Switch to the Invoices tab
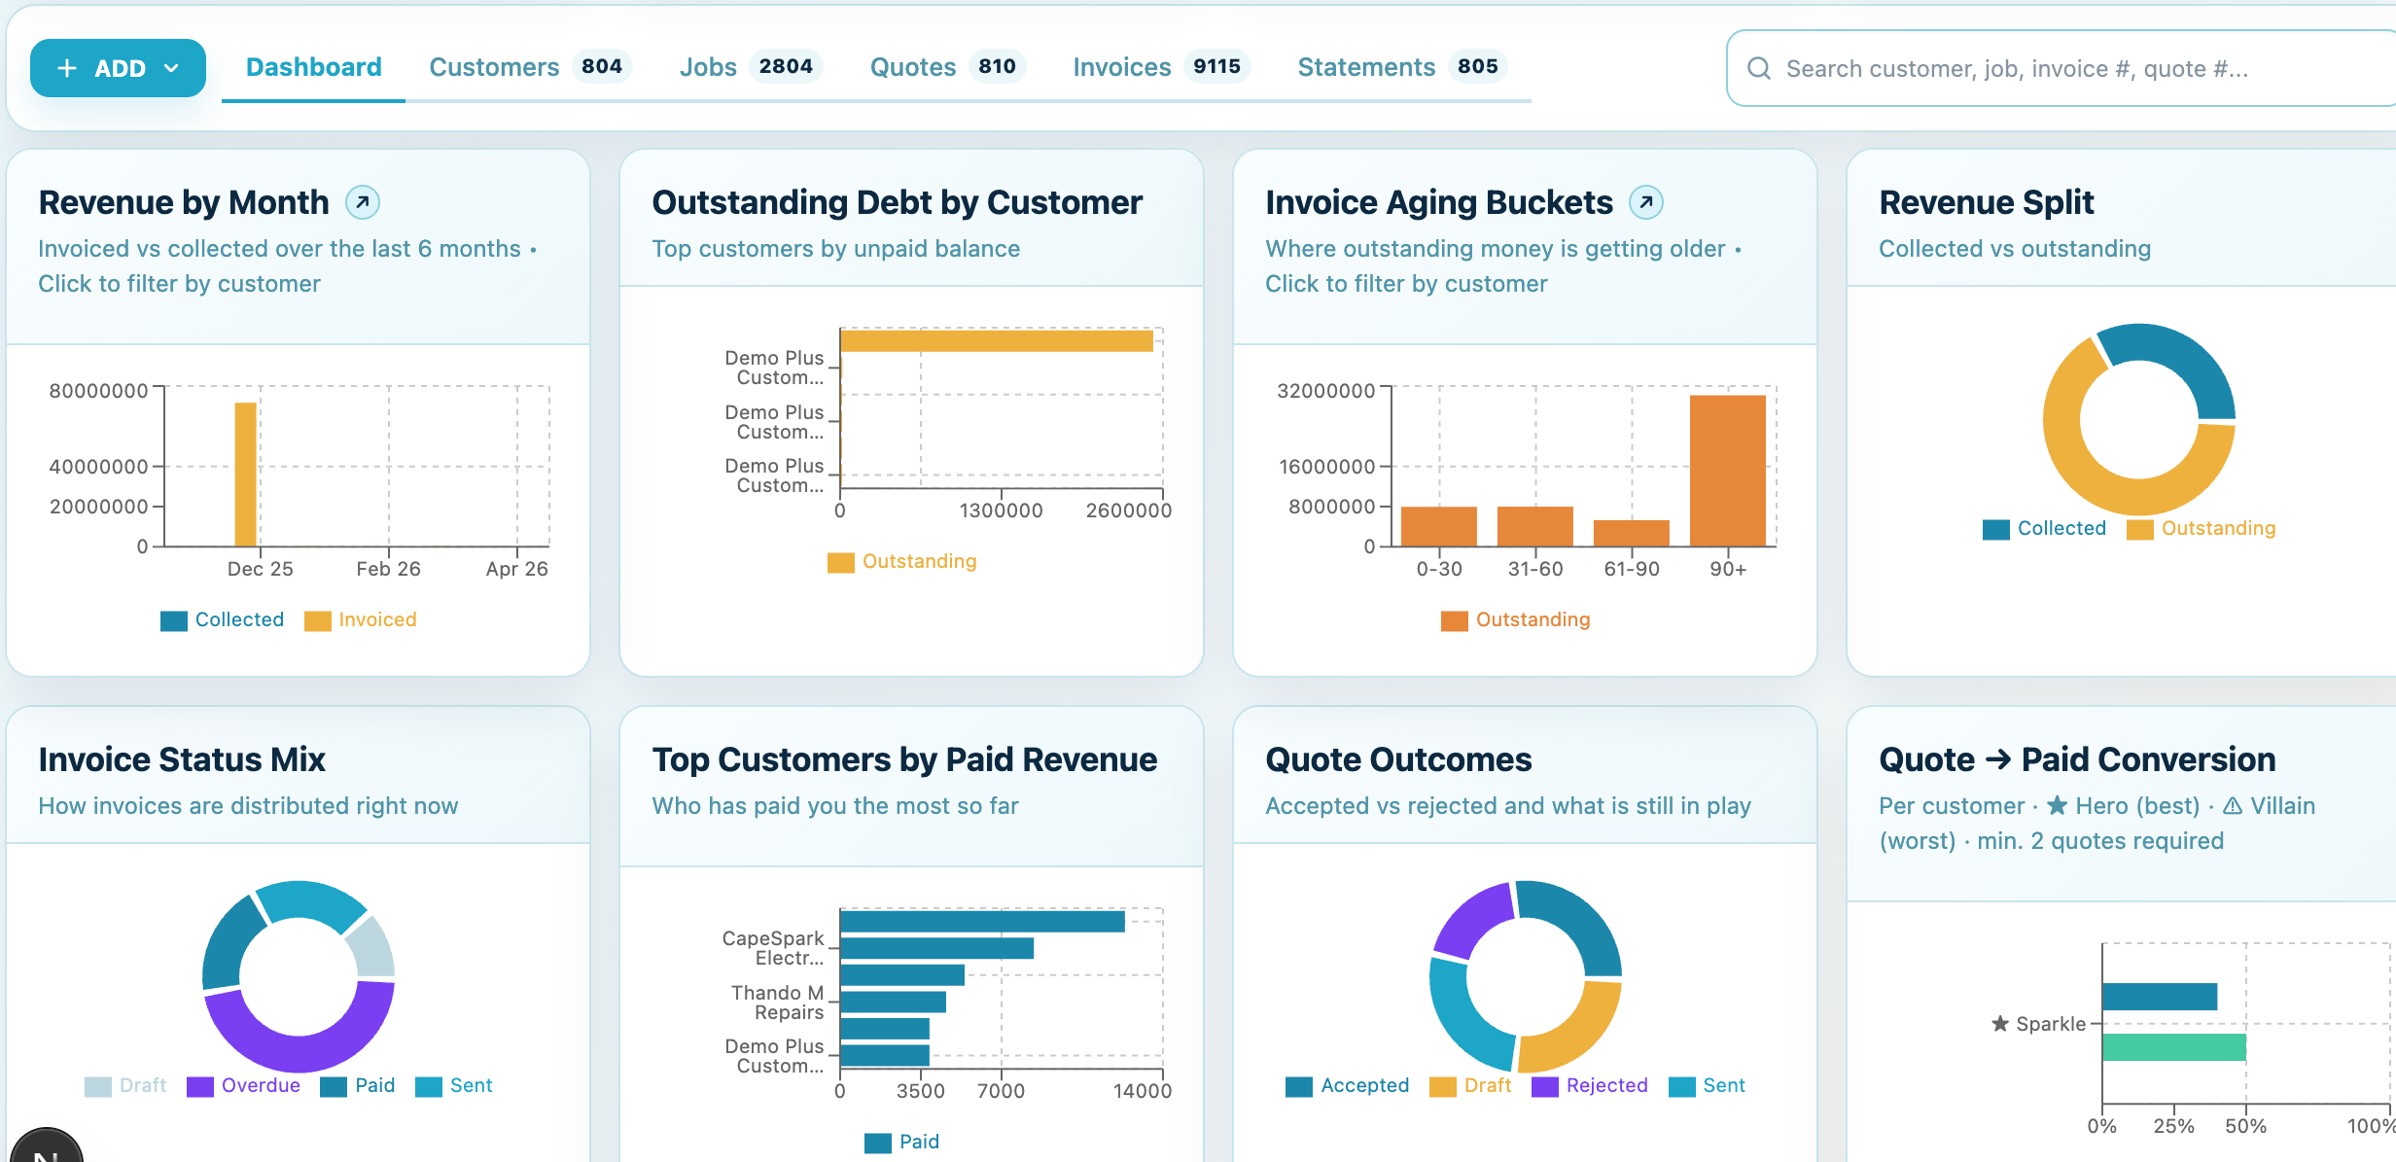The height and width of the screenshot is (1162, 2396). 1120,66
